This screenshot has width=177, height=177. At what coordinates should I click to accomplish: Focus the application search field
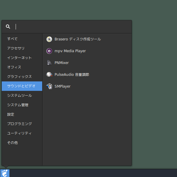tap(67, 27)
